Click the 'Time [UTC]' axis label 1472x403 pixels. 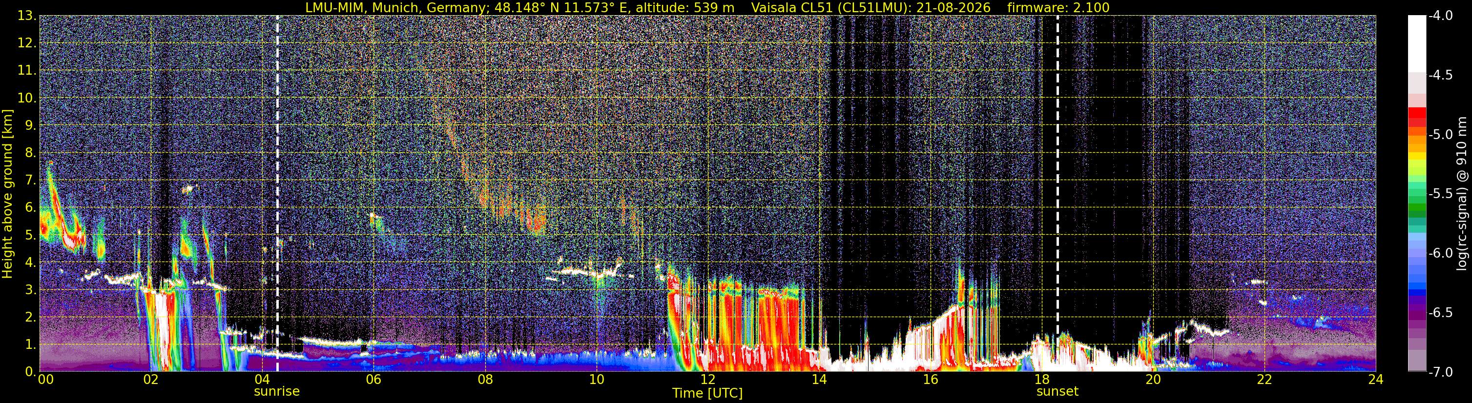point(707,393)
